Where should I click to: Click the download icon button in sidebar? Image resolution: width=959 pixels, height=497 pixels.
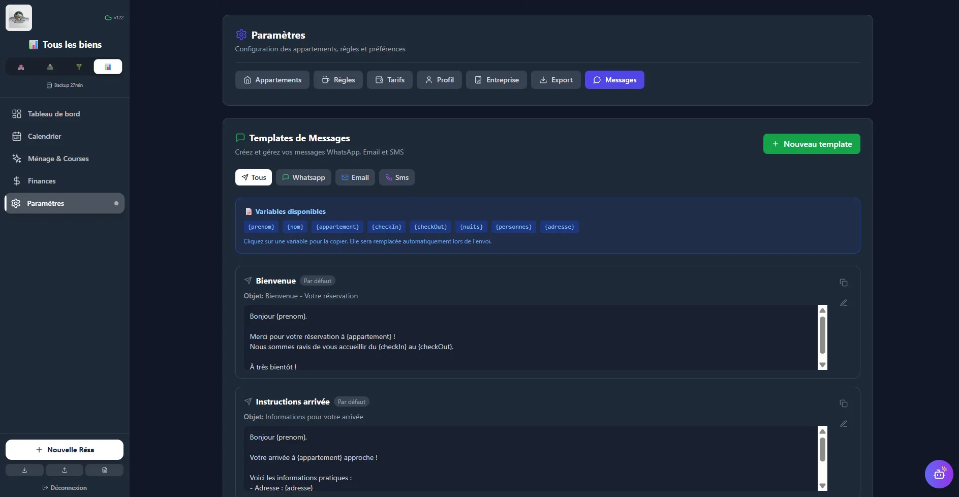(24, 470)
